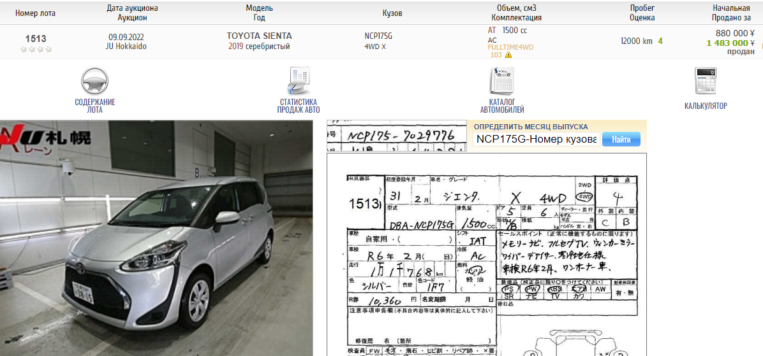Image resolution: width=763 pixels, height=356 pixels.
Task: Open the auction sheet scan image
Action: point(487,255)
